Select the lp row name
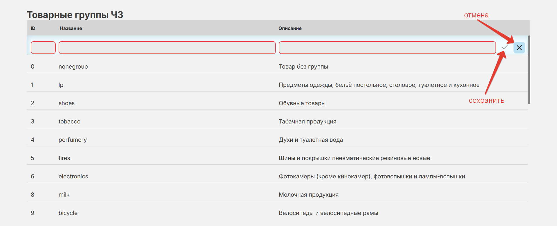Viewport: 557px width, 226px height. (61, 85)
